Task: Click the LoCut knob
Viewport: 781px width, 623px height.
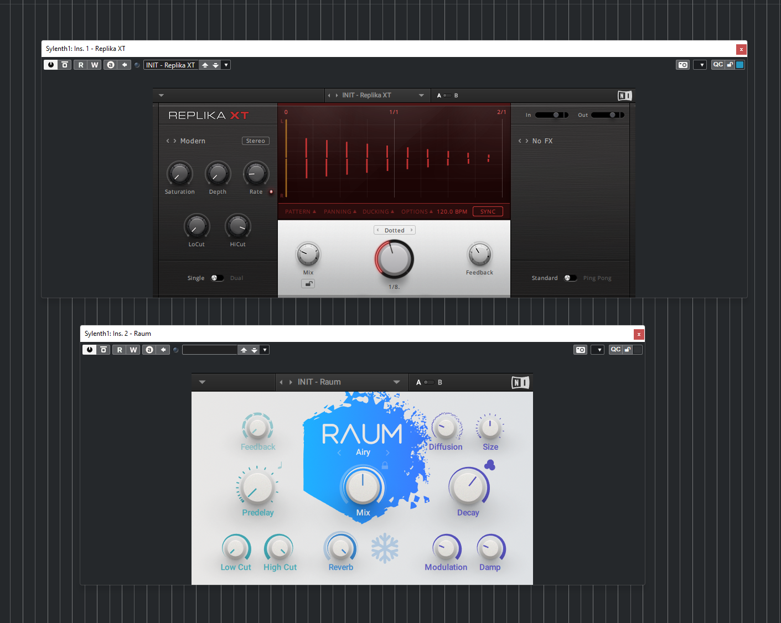Action: pyautogui.click(x=197, y=226)
